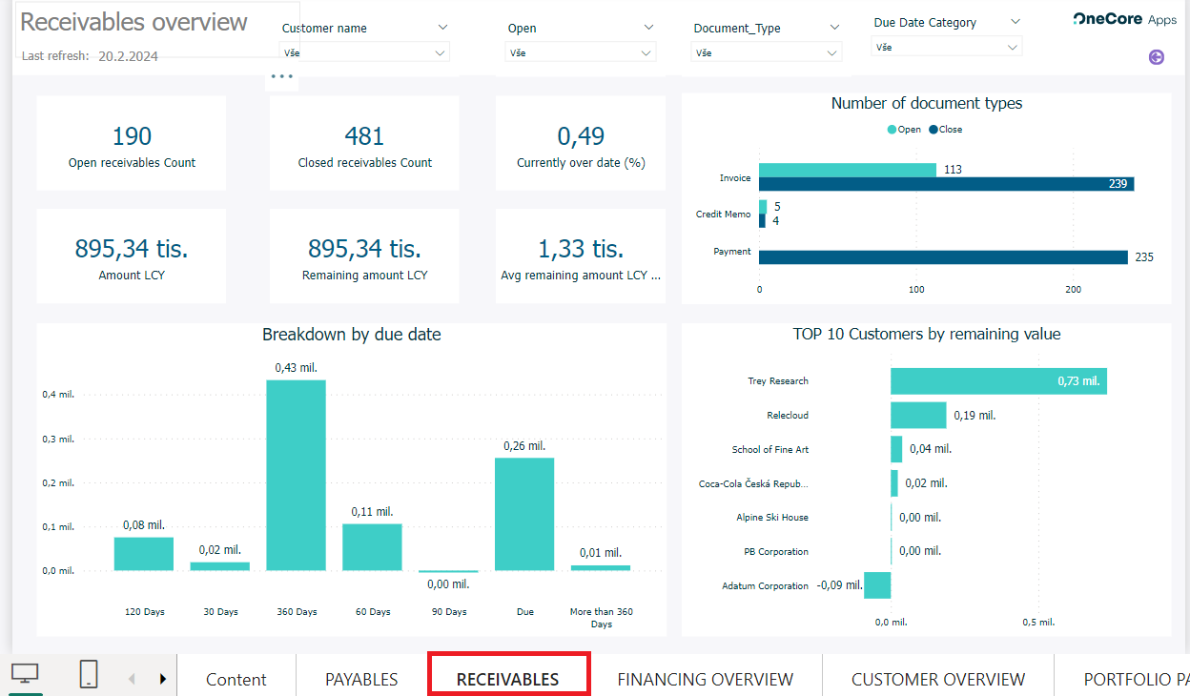Switch to the PAYABLES tab
Viewport: 1190px width, 696px height.
pos(361,680)
